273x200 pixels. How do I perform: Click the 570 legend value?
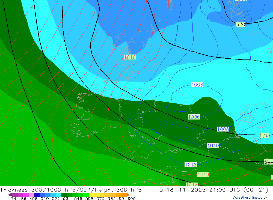(100, 199)
